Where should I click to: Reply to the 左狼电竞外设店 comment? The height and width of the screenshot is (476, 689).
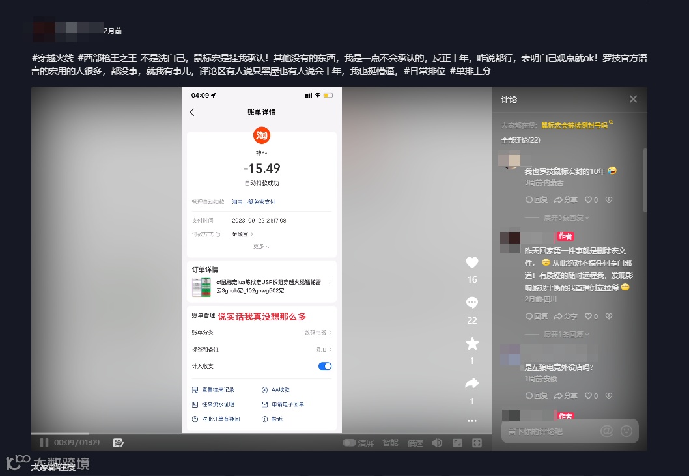[537, 395]
